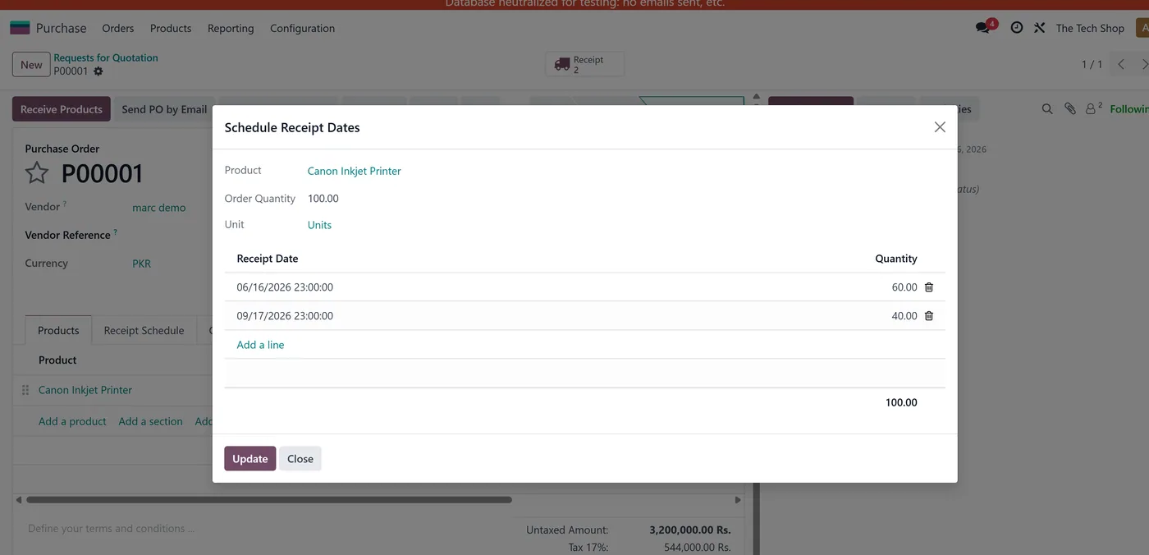This screenshot has width=1149, height=555.
Task: Click the Receipt truck smart button
Action: pos(585,64)
